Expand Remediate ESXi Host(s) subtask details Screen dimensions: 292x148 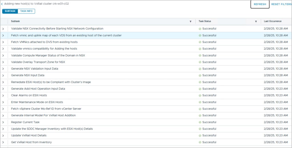click(x=3, y=82)
